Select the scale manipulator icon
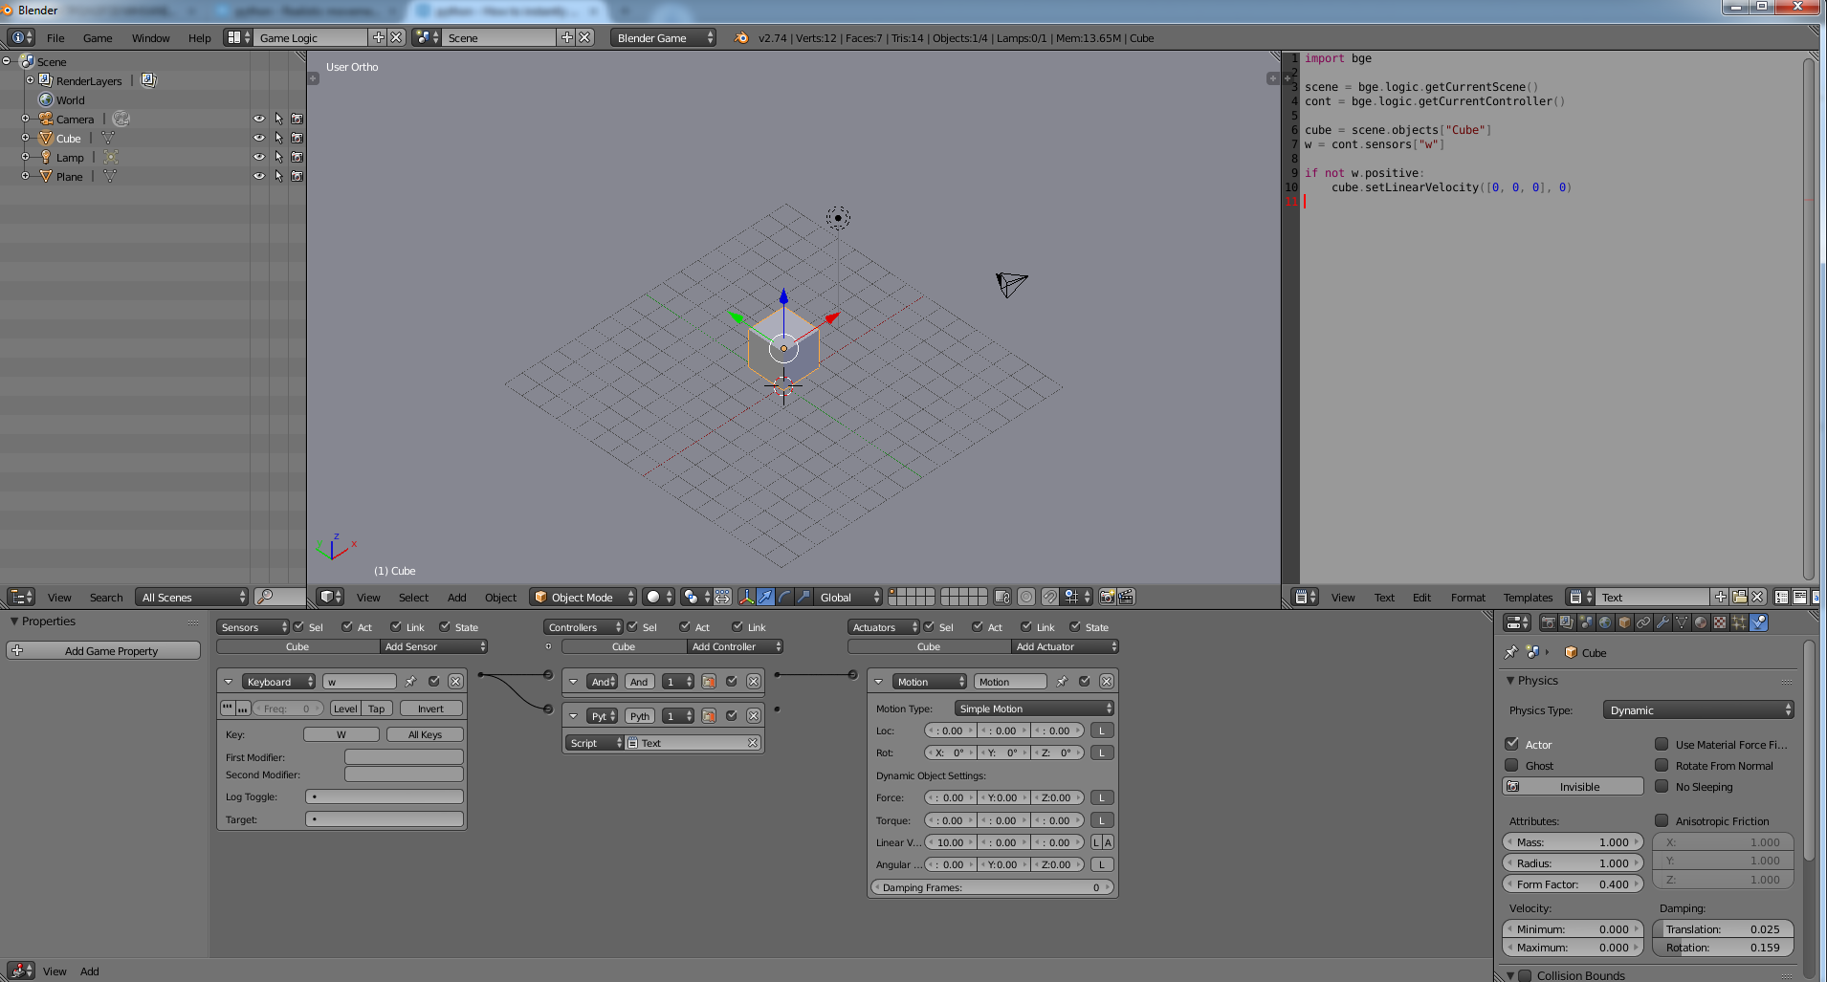The height and width of the screenshot is (982, 1827). click(x=803, y=597)
